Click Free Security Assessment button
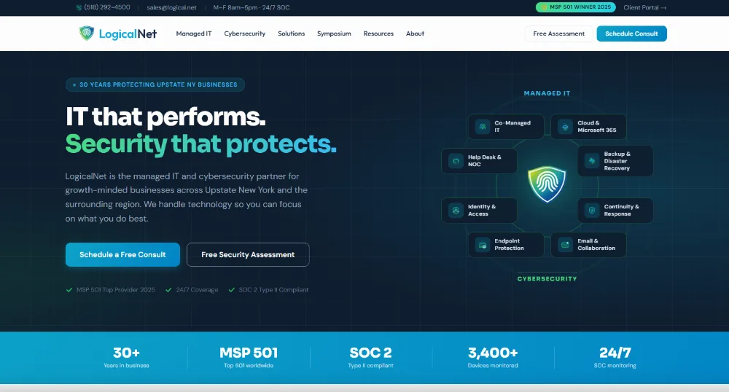Screen dimensions: 729x392 [x=248, y=254]
